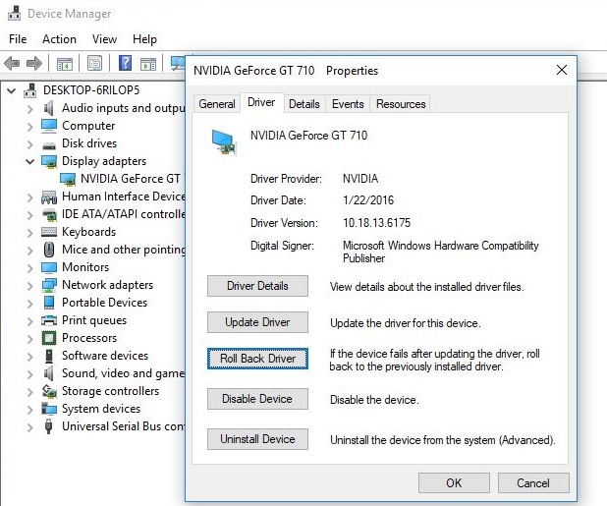
Task: Collapse the DESKTOP-6RILOP5 root node
Action: (x=12, y=91)
